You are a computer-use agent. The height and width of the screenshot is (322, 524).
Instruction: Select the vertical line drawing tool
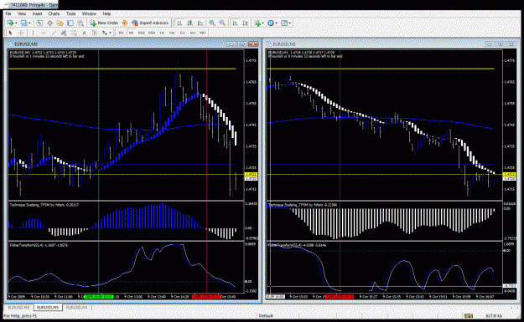pos(33,33)
